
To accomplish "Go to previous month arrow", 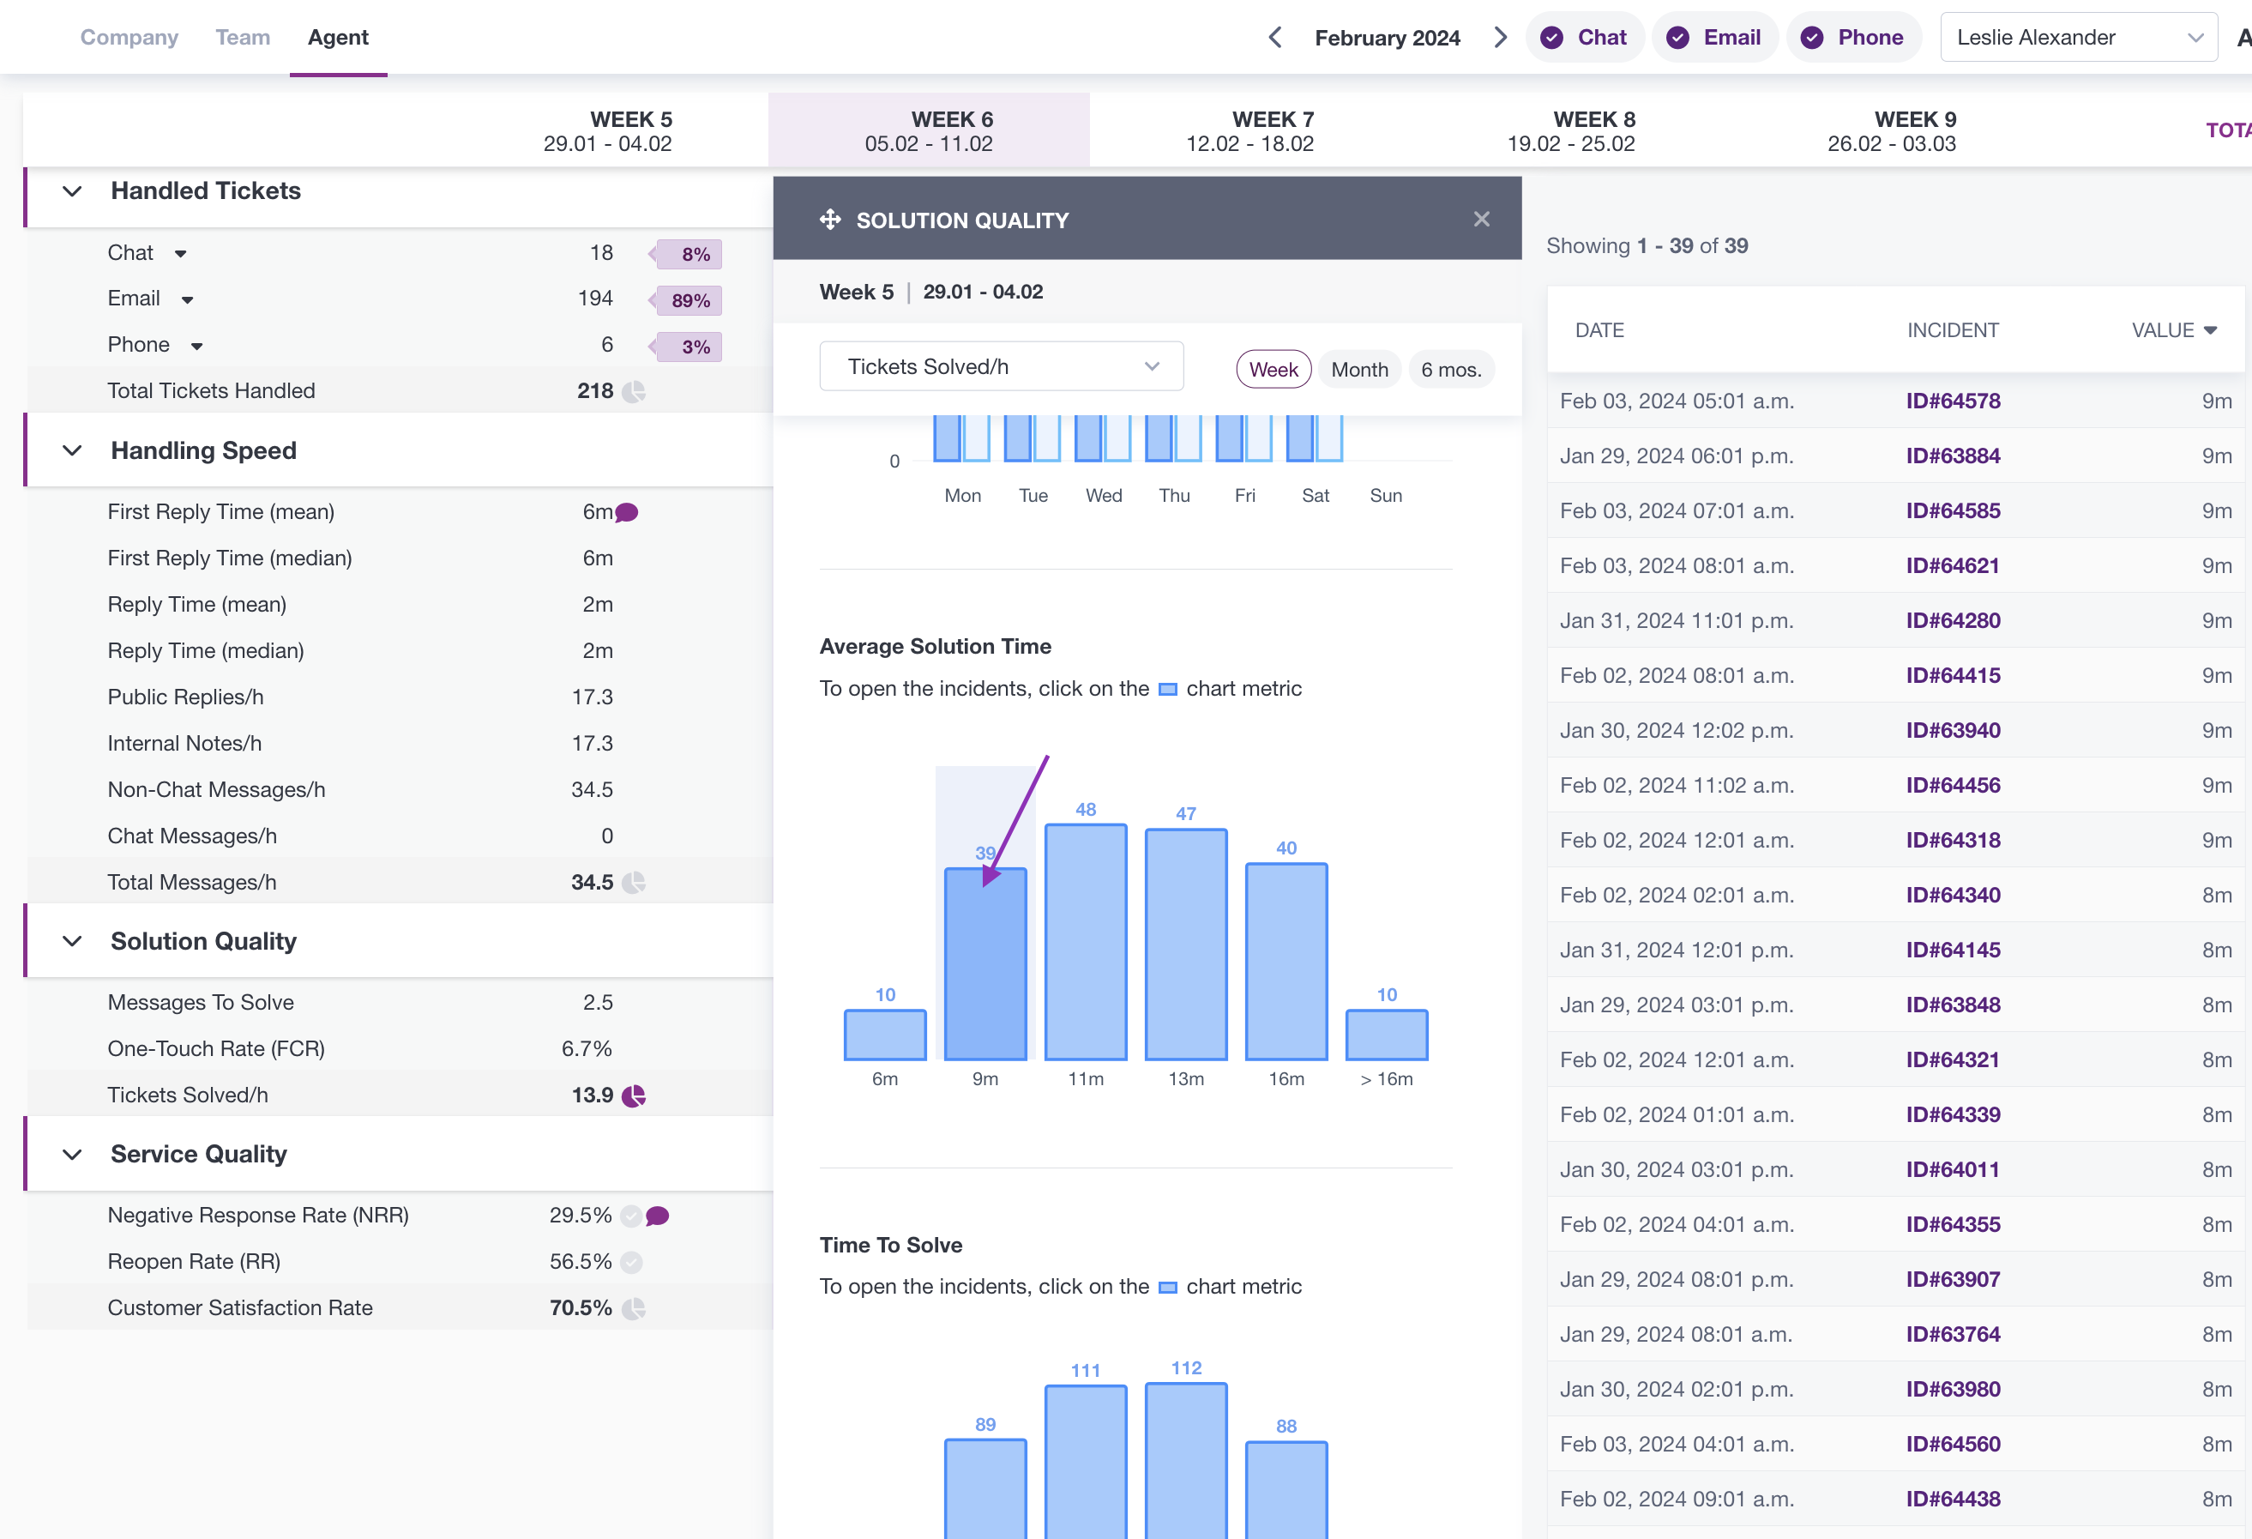I will pyautogui.click(x=1275, y=38).
